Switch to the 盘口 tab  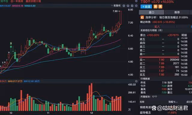pos(151,12)
